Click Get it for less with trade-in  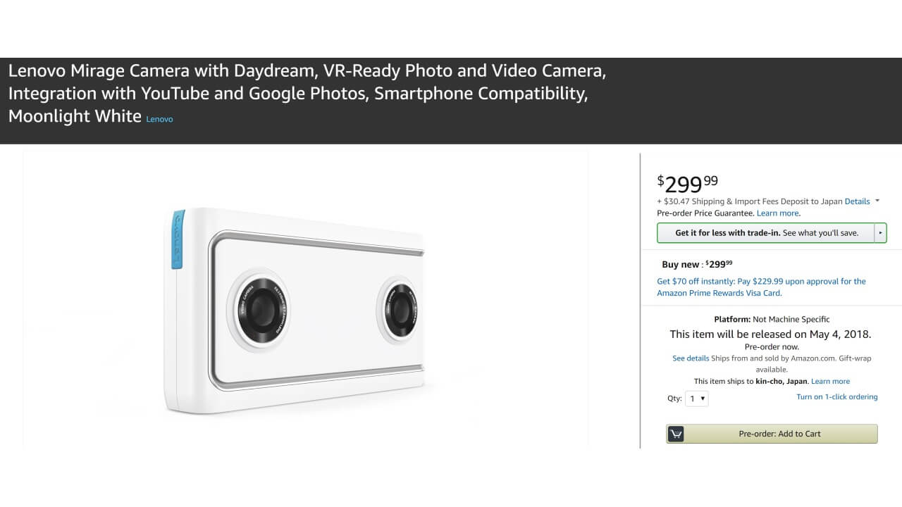click(766, 233)
